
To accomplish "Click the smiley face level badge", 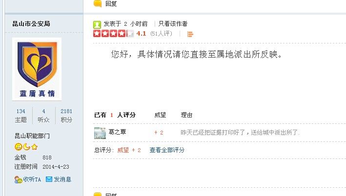I will (x=19, y=147).
